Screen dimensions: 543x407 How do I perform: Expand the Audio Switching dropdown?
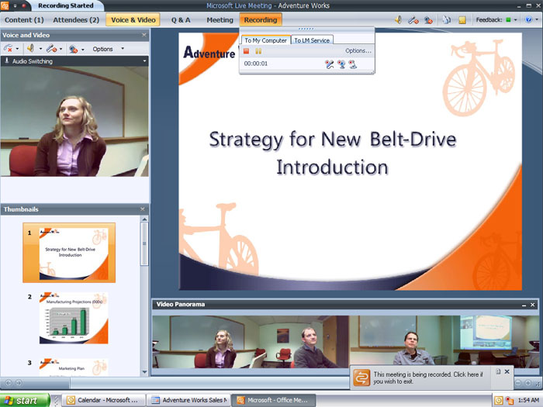tap(144, 61)
